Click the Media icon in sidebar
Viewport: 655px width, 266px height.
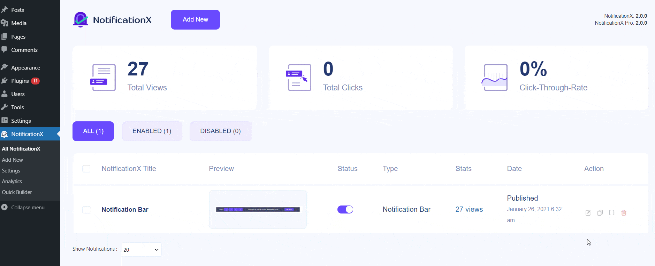tap(5, 23)
